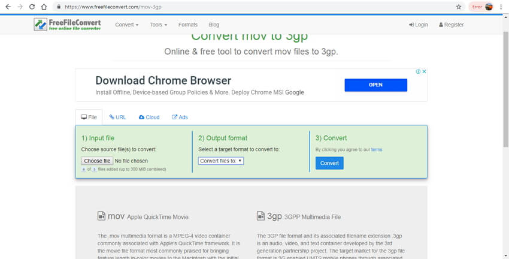
Task: Select the File tab
Action: [x=89, y=118]
